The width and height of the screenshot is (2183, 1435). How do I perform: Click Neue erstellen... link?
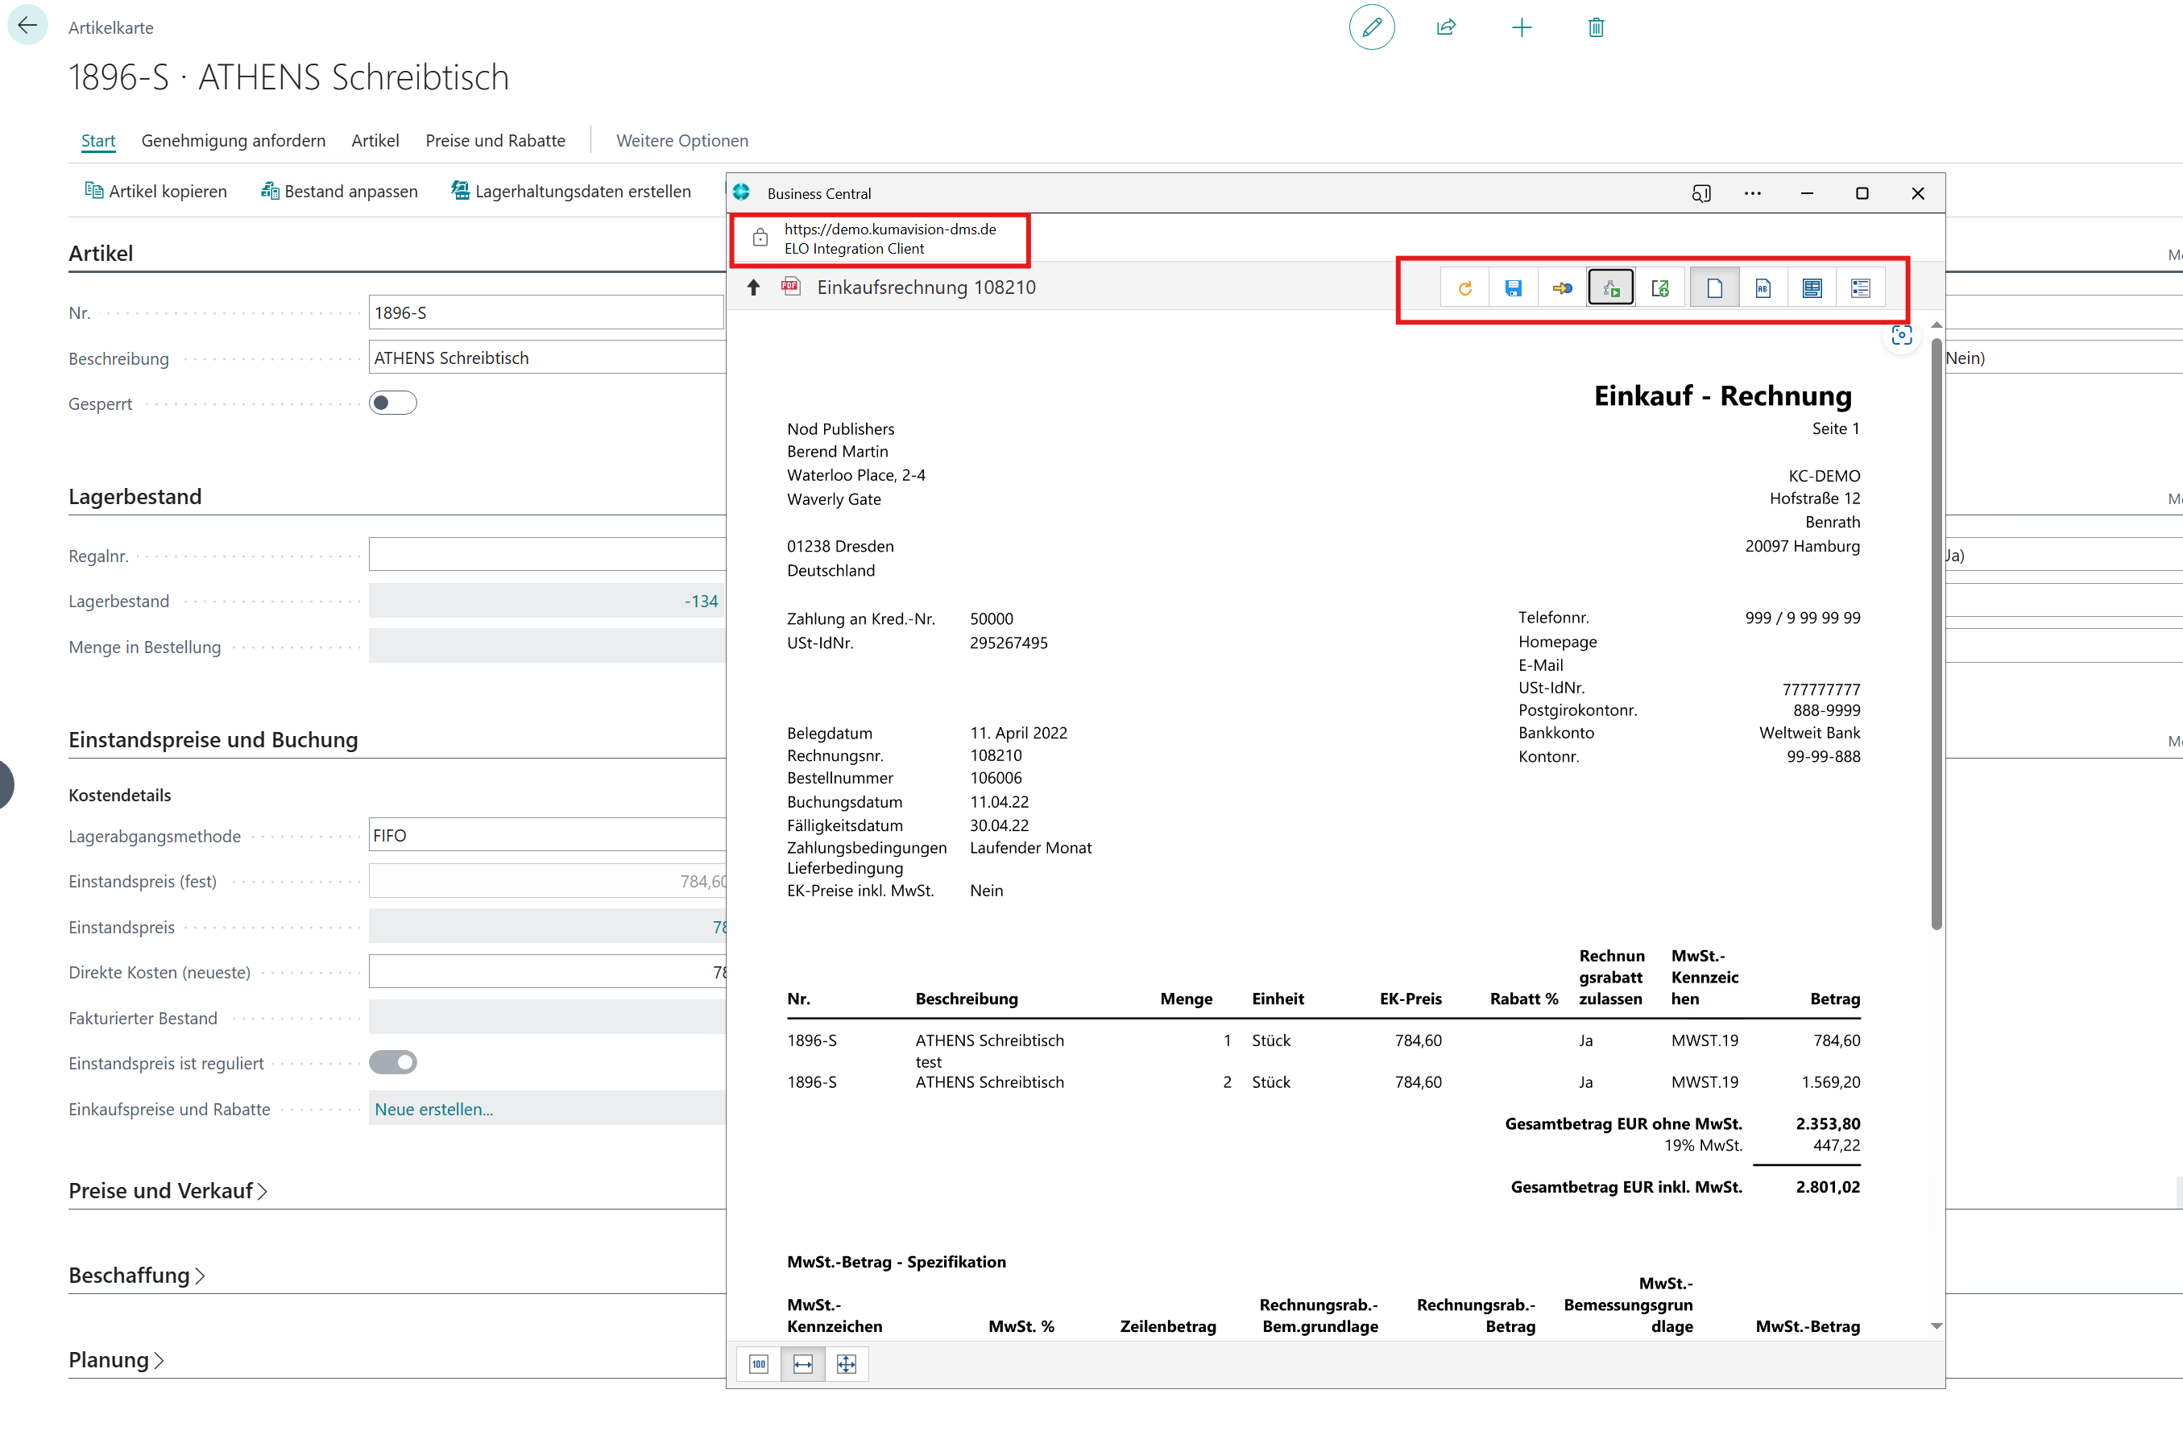click(434, 1109)
